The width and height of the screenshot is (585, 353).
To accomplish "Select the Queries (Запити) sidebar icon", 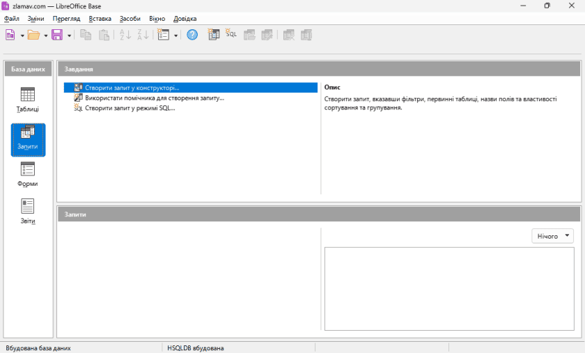I will (28, 139).
